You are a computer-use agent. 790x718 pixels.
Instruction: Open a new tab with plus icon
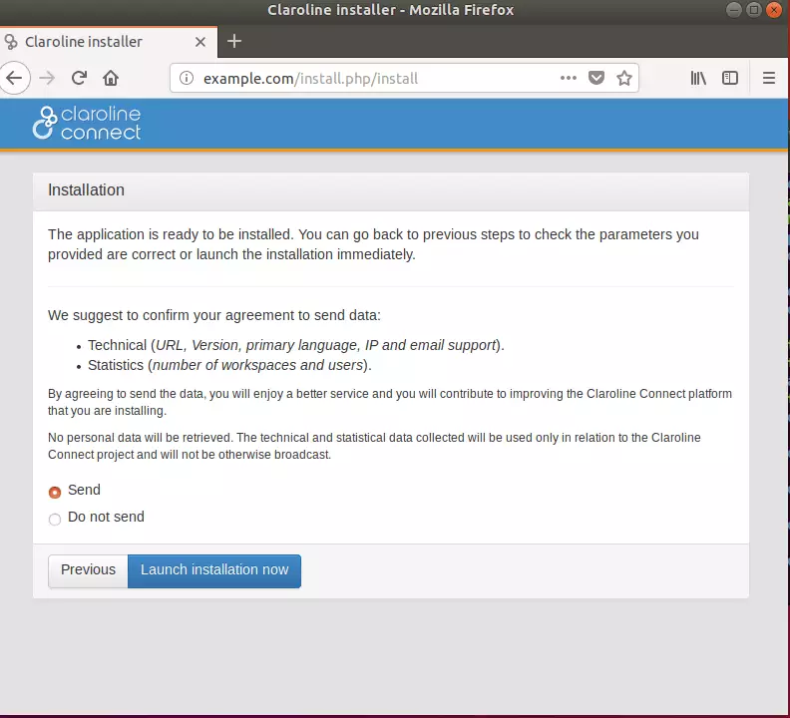[x=234, y=41]
